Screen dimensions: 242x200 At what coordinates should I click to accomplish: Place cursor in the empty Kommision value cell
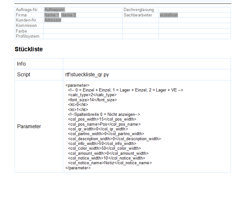tap(82, 26)
